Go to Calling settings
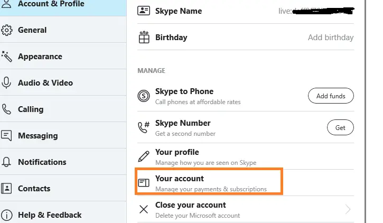Screen dimensions: 383x223 pyautogui.click(x=63, y=109)
